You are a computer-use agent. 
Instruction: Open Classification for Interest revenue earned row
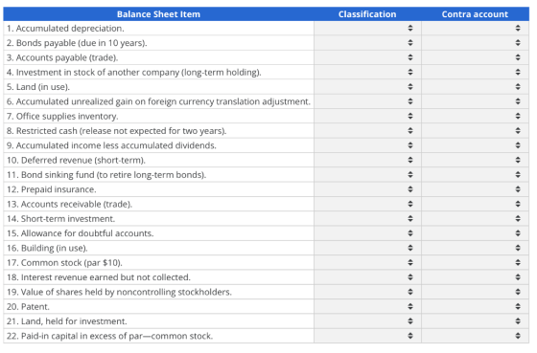coord(367,277)
